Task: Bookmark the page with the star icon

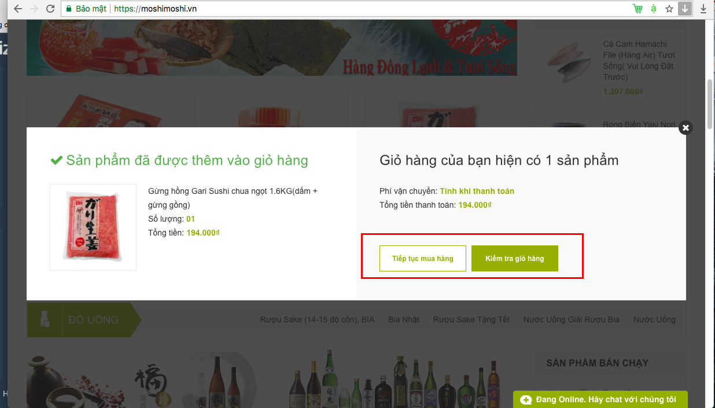Action: click(669, 9)
